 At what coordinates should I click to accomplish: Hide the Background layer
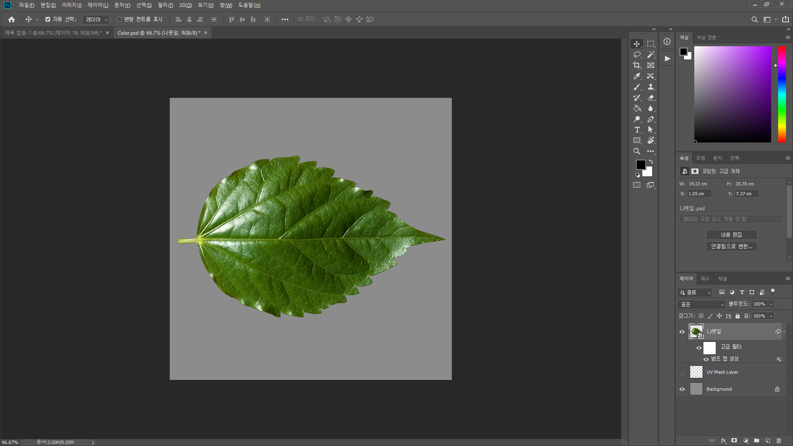682,389
